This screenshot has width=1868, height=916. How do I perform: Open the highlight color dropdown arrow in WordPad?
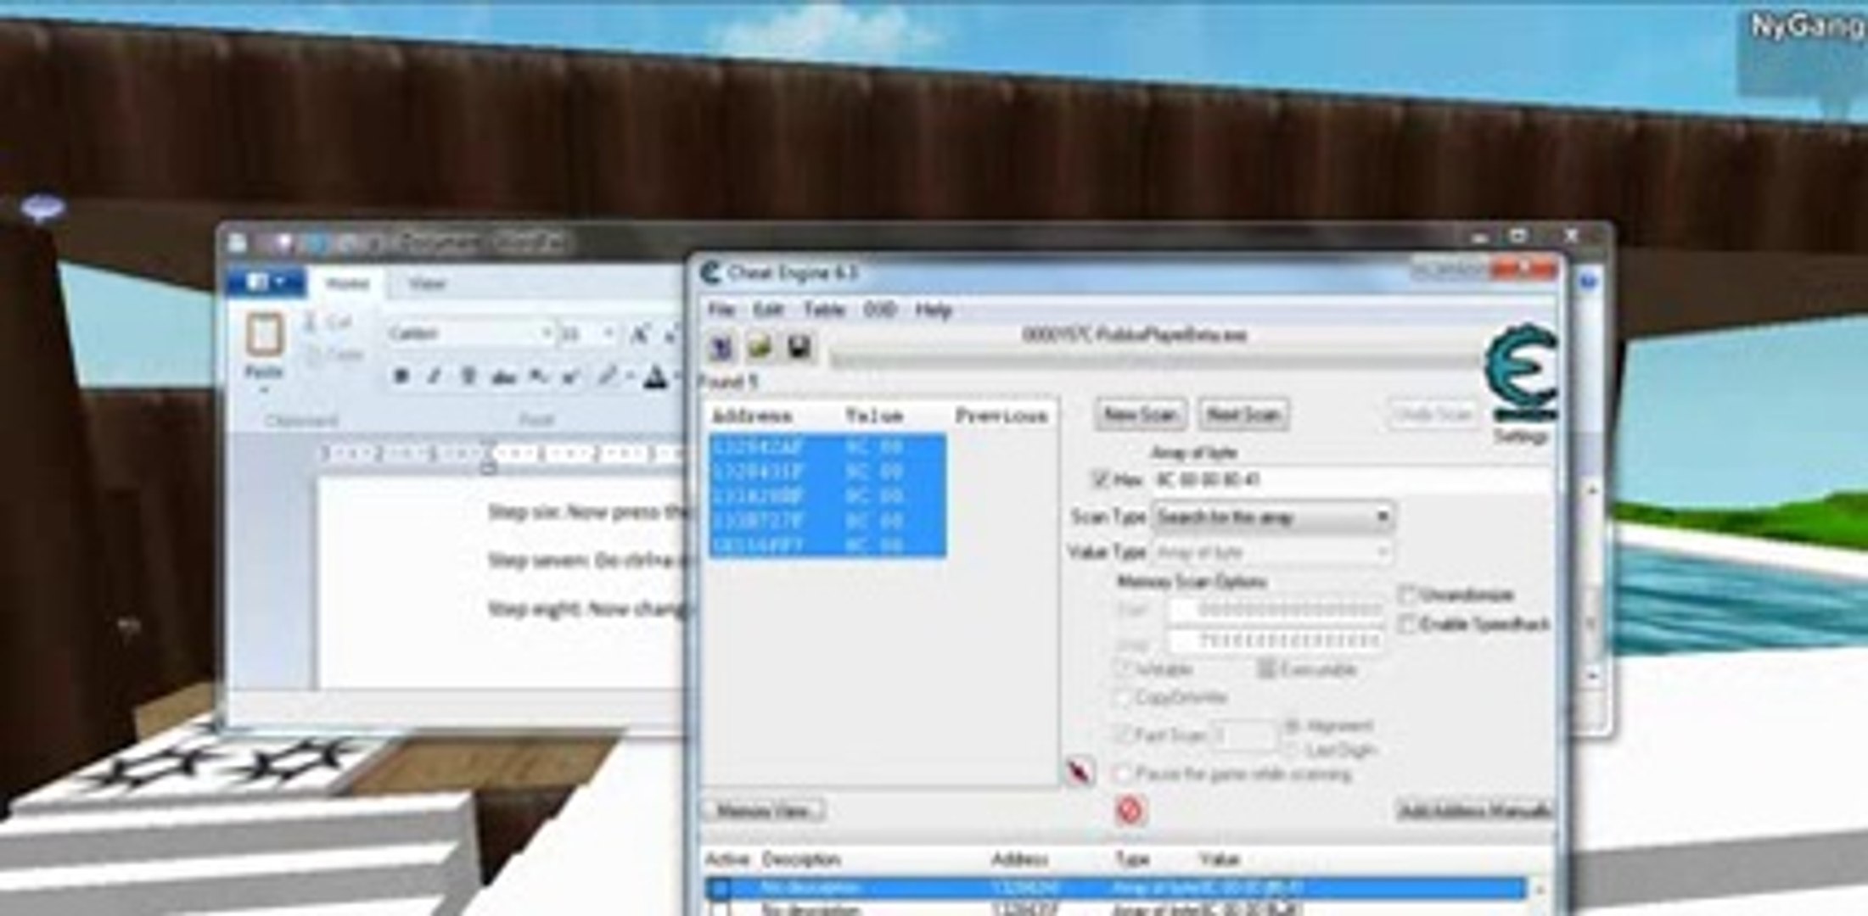[x=629, y=377]
